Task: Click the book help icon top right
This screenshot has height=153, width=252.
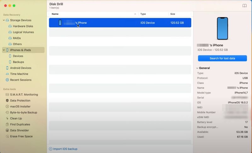Action: pos(244,6)
